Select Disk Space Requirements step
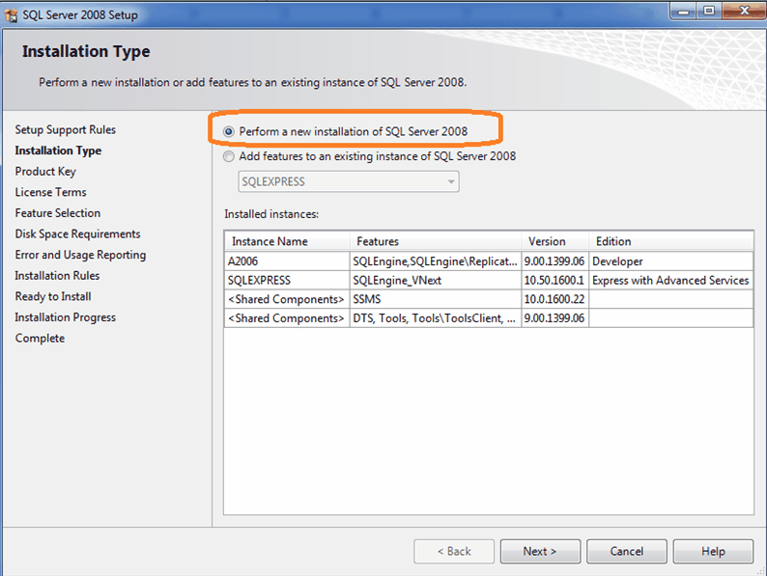The width and height of the screenshot is (767, 576). pos(78,234)
